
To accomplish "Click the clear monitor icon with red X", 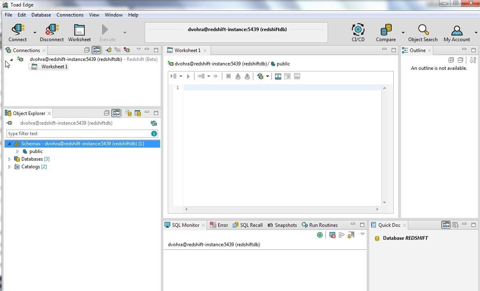I will click(332, 235).
